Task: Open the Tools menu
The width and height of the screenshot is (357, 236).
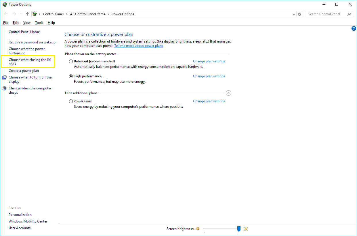Action: tap(39, 23)
